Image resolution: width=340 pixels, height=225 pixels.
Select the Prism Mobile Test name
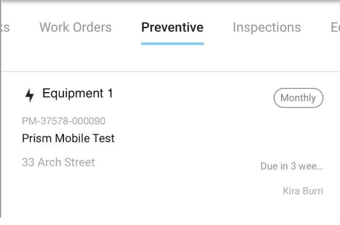tap(68, 139)
